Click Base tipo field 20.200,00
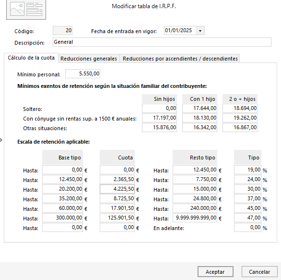 (62, 189)
